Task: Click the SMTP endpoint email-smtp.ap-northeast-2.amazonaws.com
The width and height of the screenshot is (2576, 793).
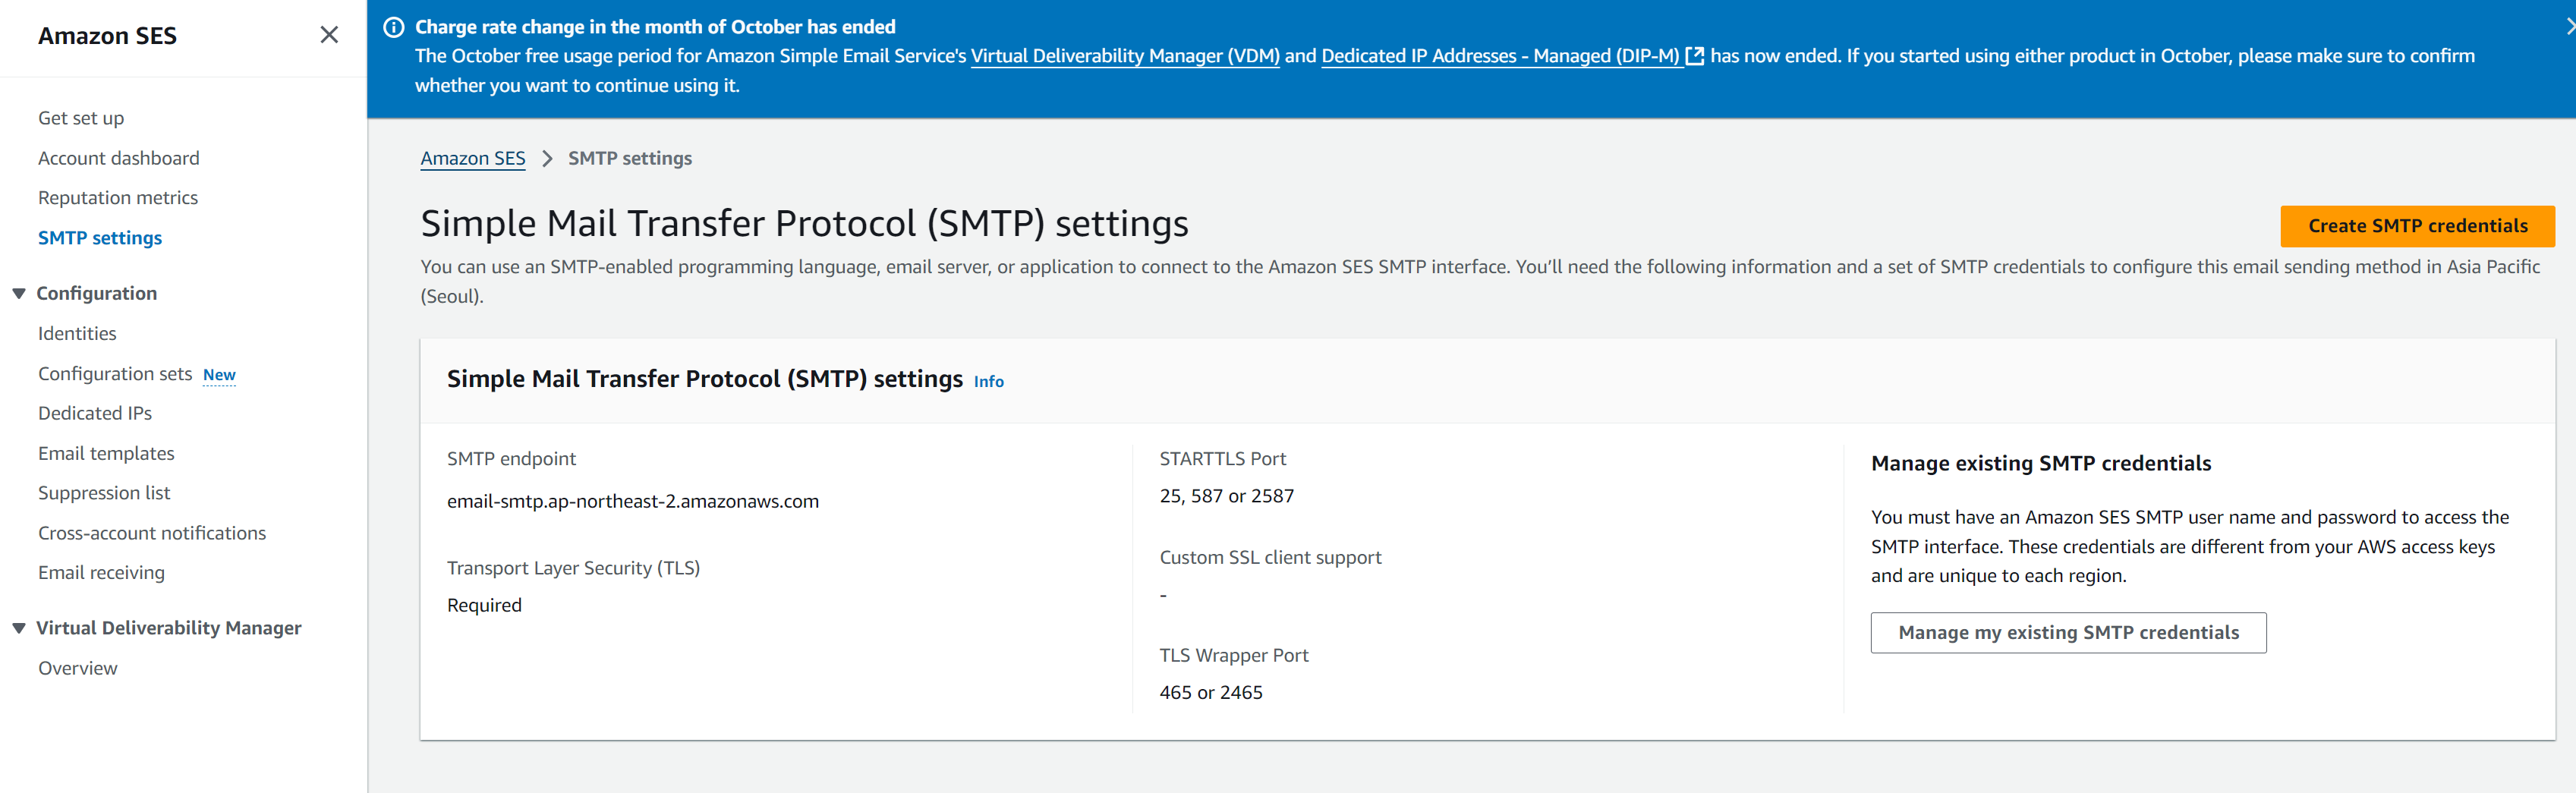Action: click(x=633, y=501)
